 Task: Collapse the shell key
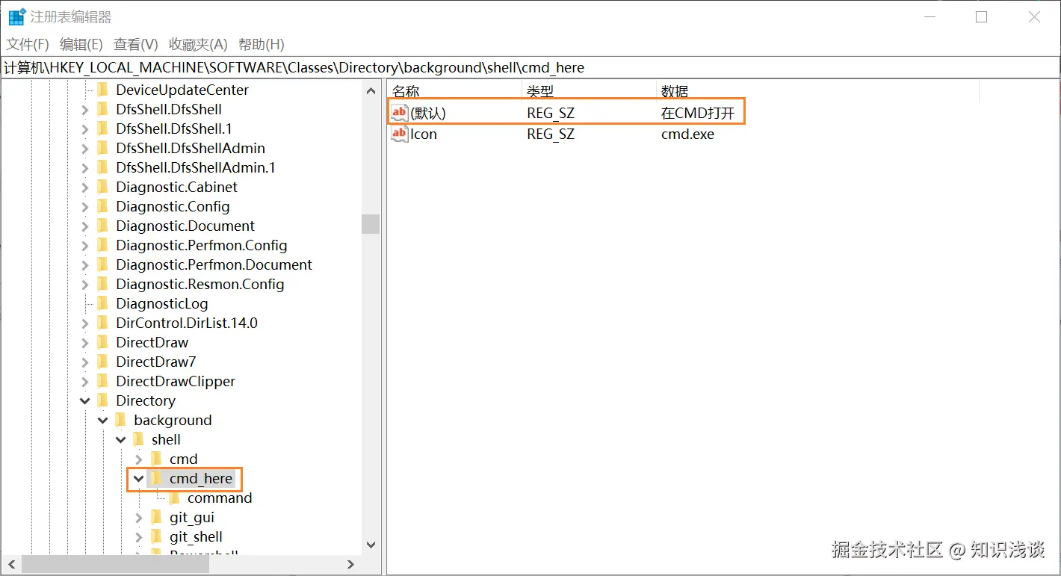coord(120,440)
